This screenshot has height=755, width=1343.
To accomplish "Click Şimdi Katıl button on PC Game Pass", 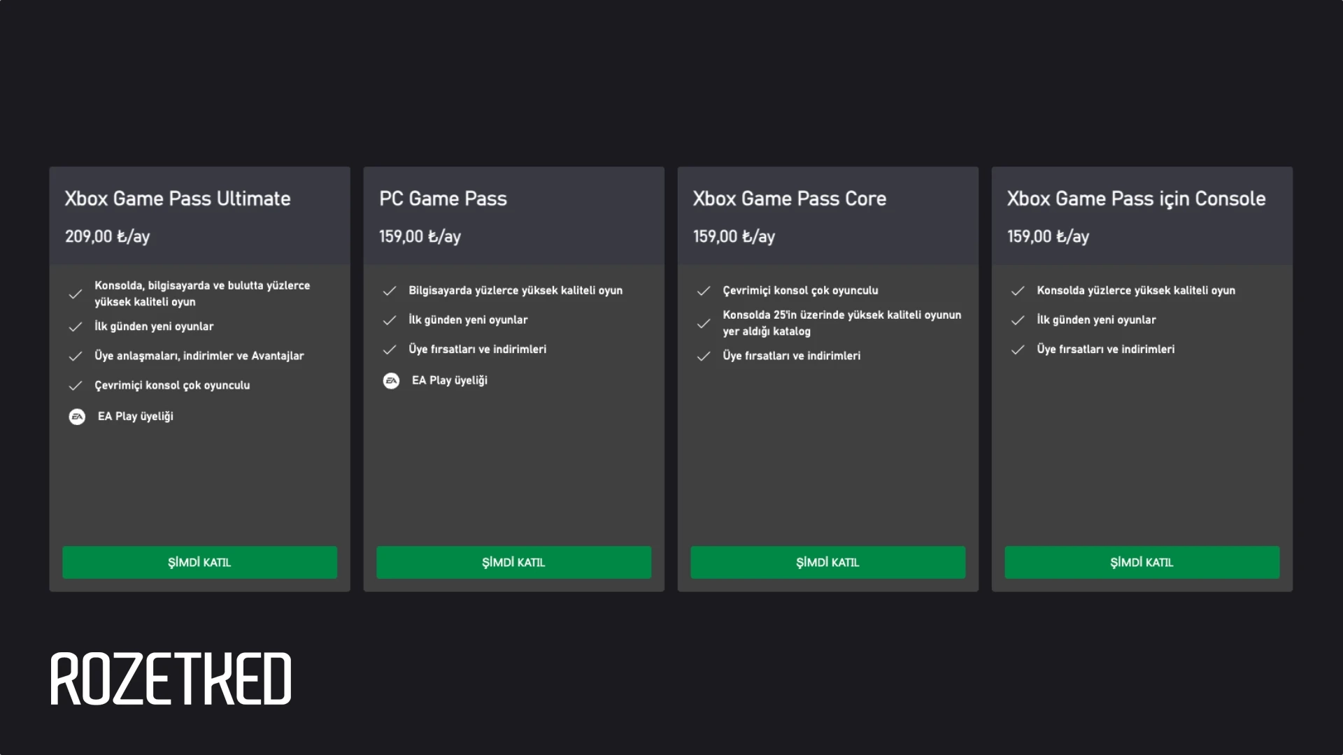I will pos(514,562).
